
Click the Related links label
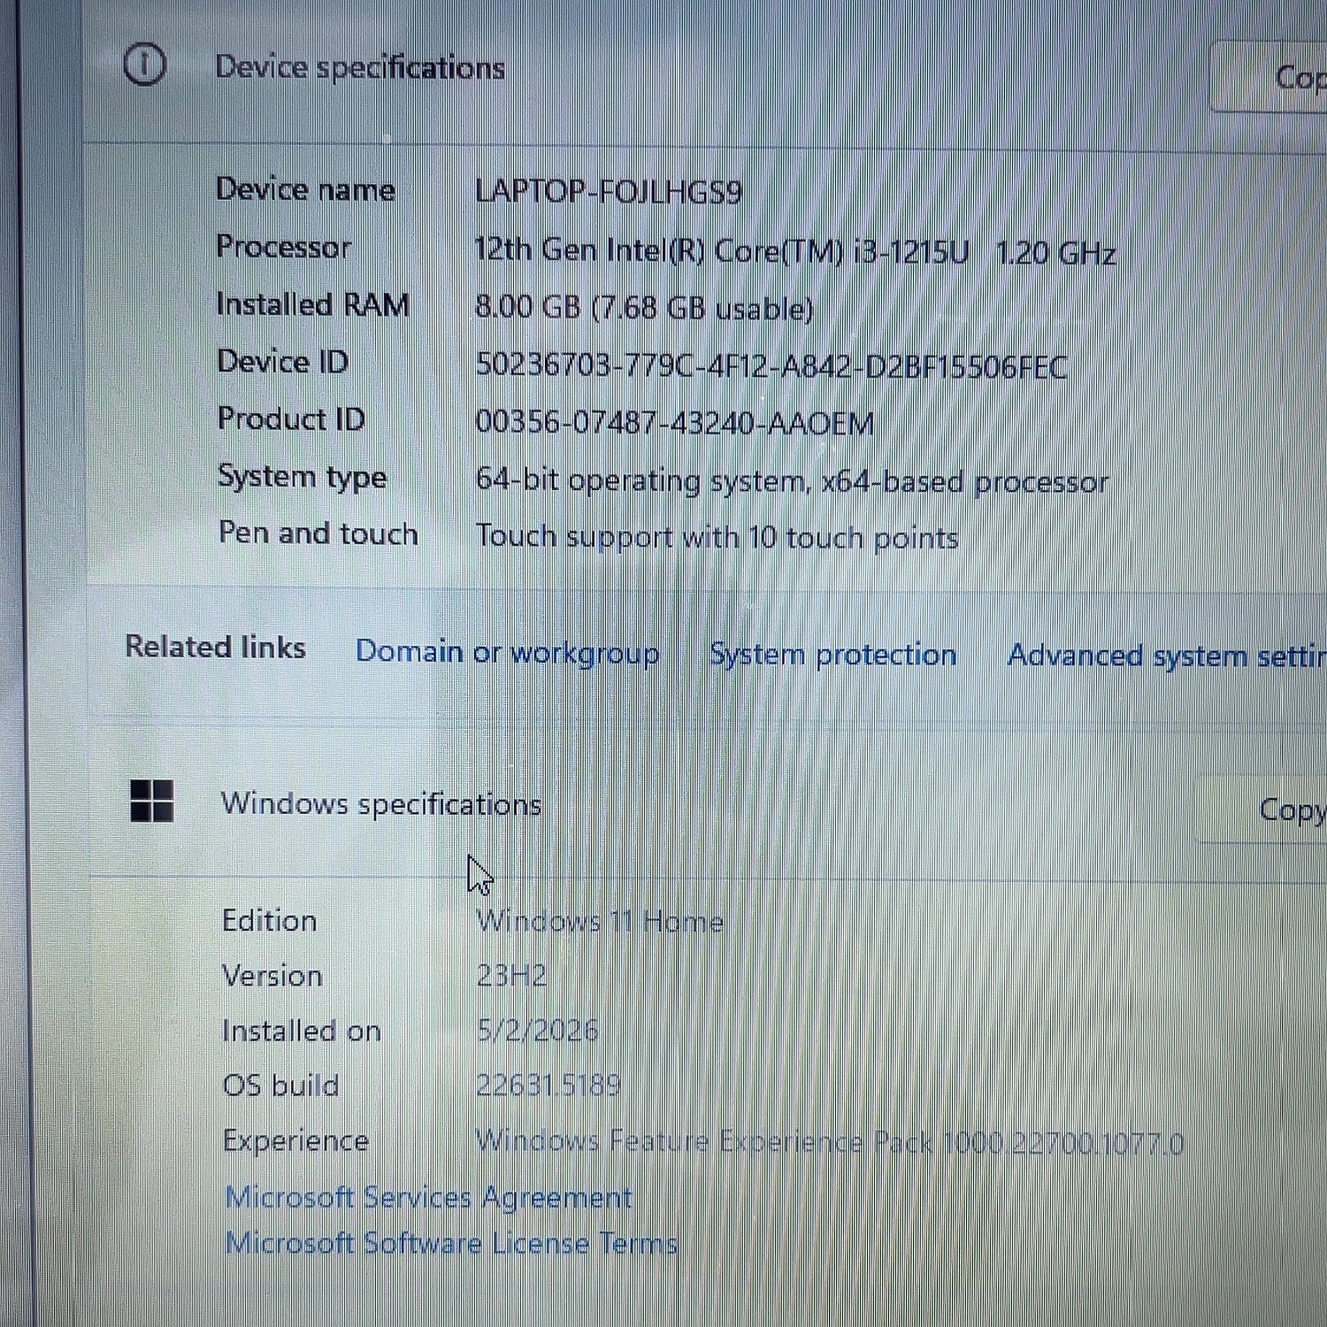(x=216, y=647)
